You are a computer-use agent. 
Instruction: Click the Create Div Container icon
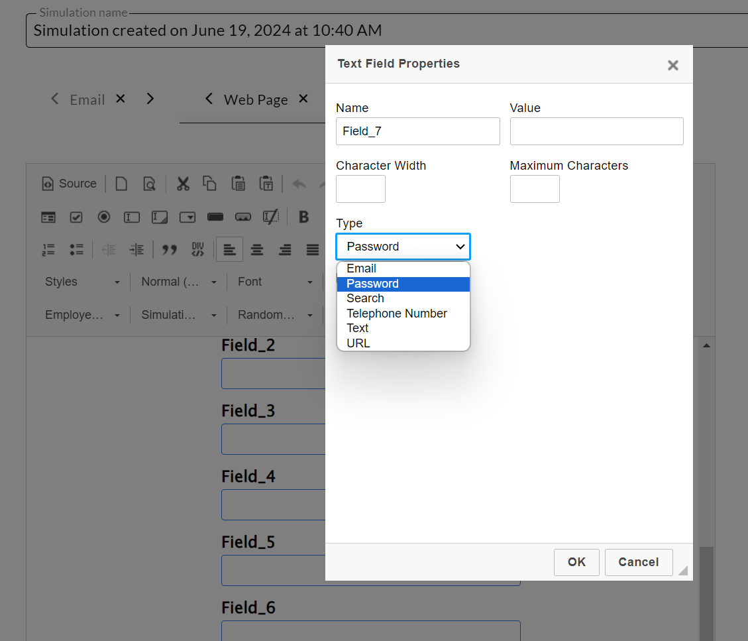click(197, 249)
